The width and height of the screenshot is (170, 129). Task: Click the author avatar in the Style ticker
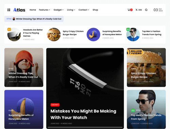pos(14,19)
